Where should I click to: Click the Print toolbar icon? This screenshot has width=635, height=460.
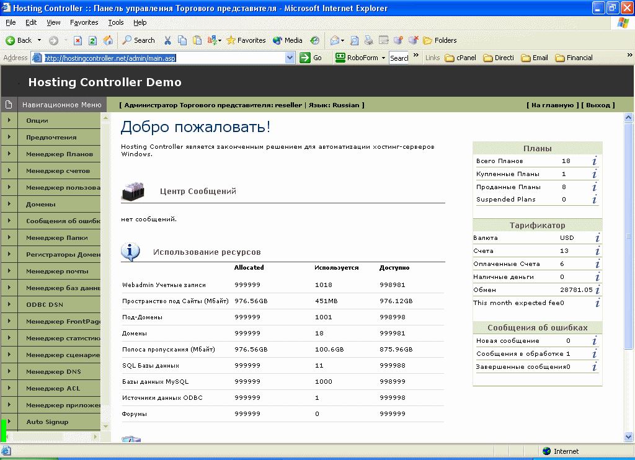(368, 40)
